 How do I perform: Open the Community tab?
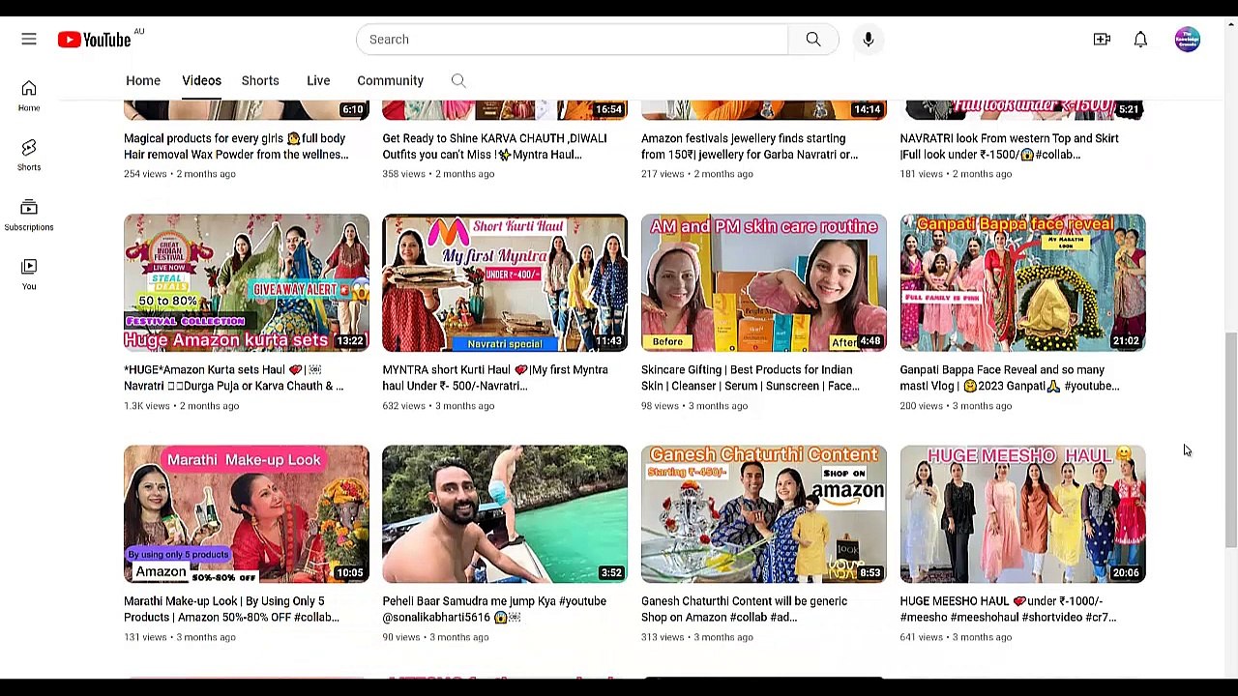(x=390, y=81)
